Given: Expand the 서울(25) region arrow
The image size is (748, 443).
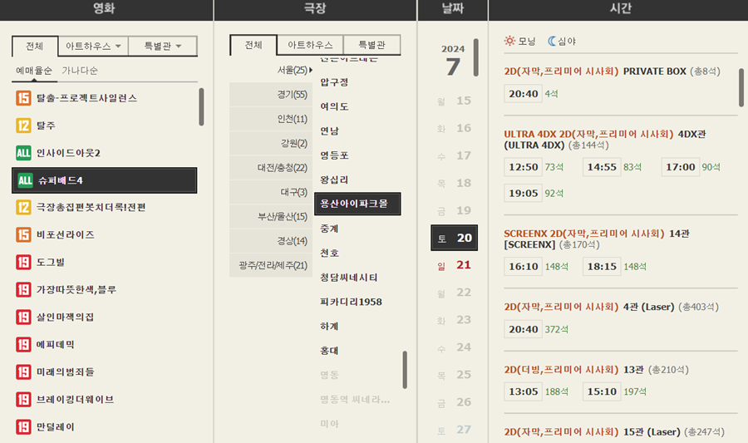Looking at the screenshot, I should click(x=311, y=70).
